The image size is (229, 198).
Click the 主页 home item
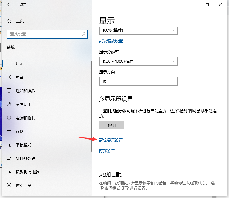coord(20,21)
